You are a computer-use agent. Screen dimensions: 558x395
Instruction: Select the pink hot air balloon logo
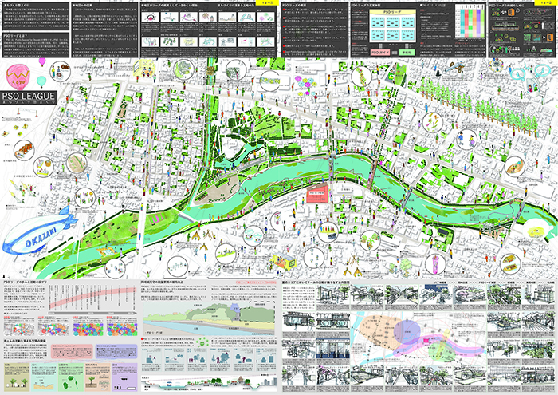pos(18,76)
